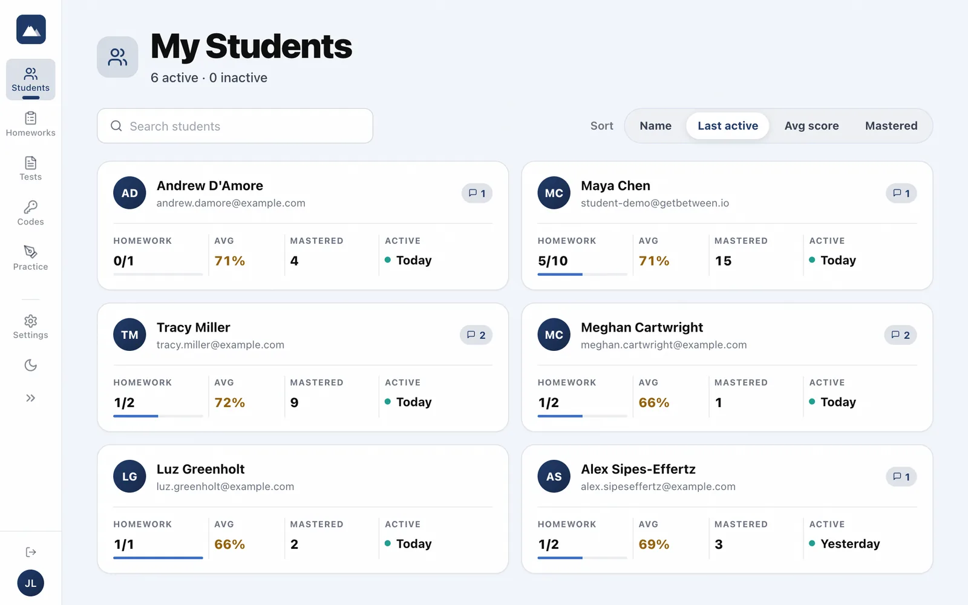The image size is (968, 605).
Task: Click the LG avatar
Action: click(129, 476)
